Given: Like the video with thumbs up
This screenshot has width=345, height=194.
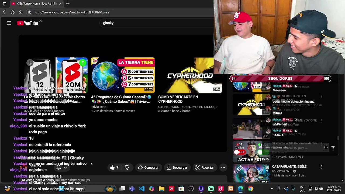Looking at the screenshot, I should coord(114,168).
